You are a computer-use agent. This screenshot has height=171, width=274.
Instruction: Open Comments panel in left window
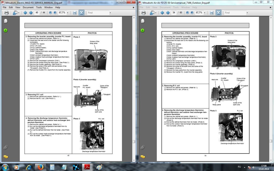(x=5, y=157)
